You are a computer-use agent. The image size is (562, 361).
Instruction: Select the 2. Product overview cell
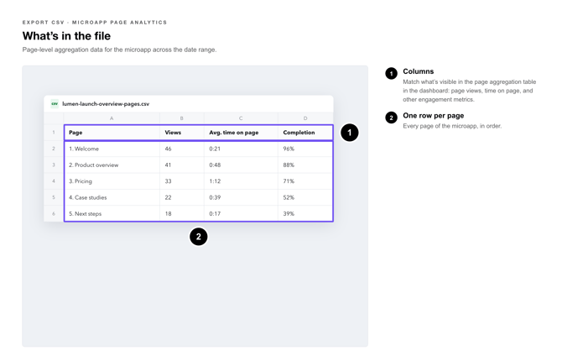[112, 165]
